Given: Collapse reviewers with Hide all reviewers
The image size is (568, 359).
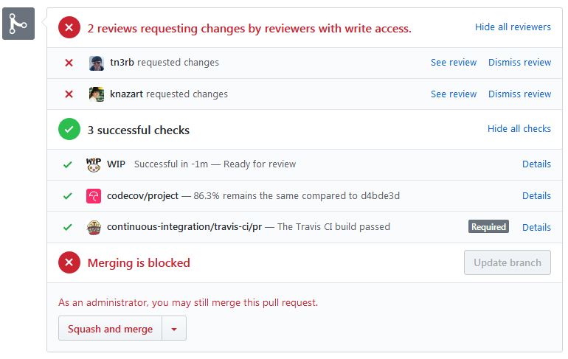Looking at the screenshot, I should pyautogui.click(x=513, y=27).
